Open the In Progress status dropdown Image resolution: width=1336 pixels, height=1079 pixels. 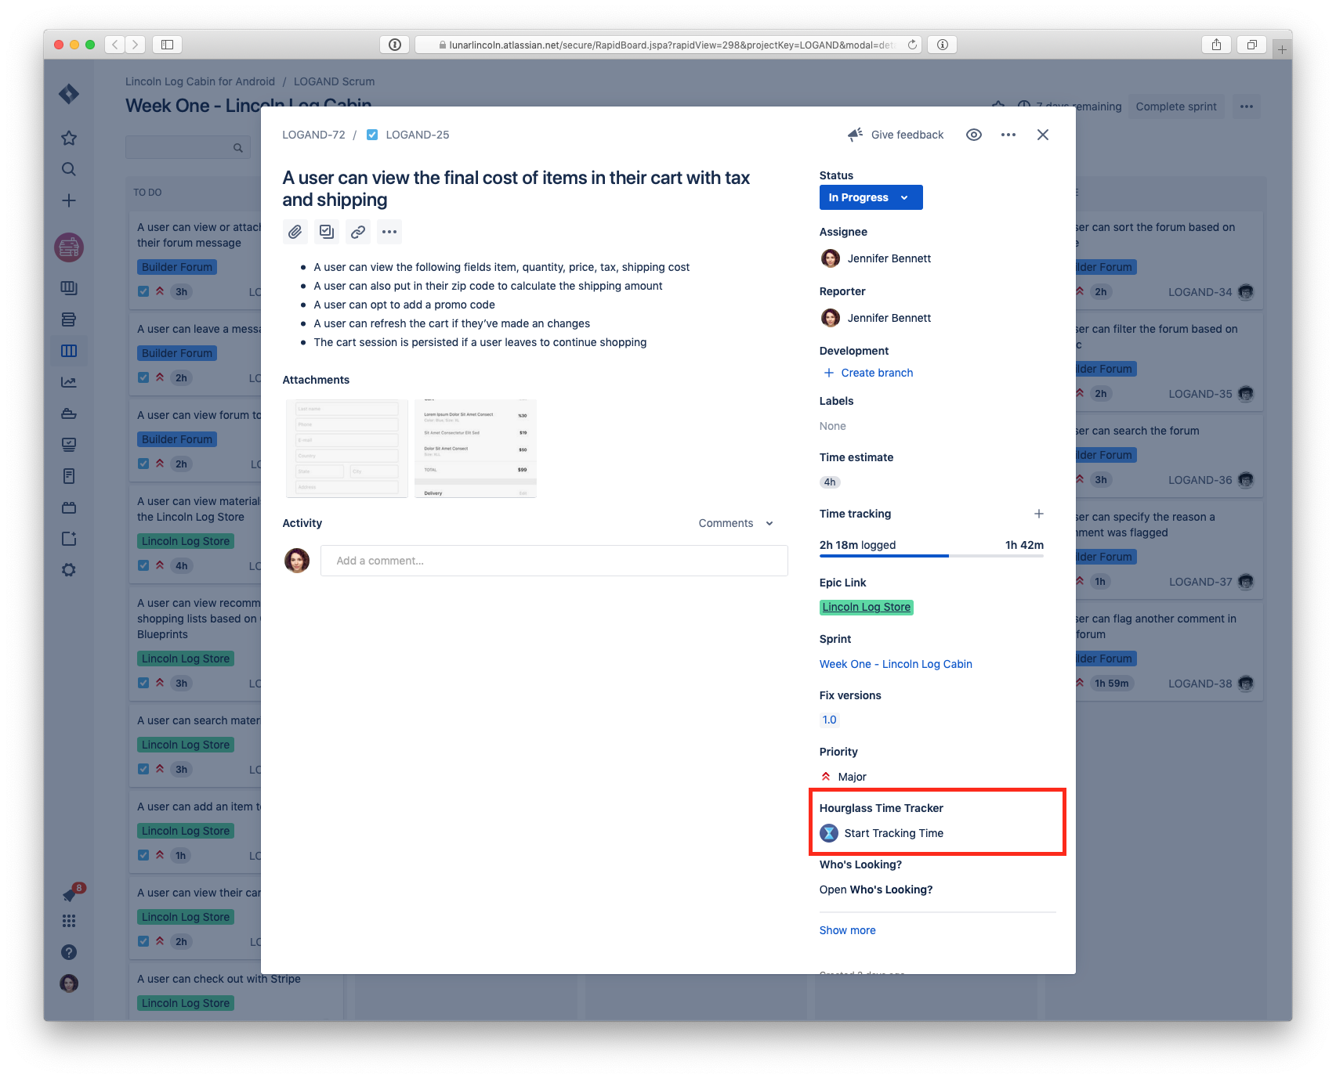871,197
